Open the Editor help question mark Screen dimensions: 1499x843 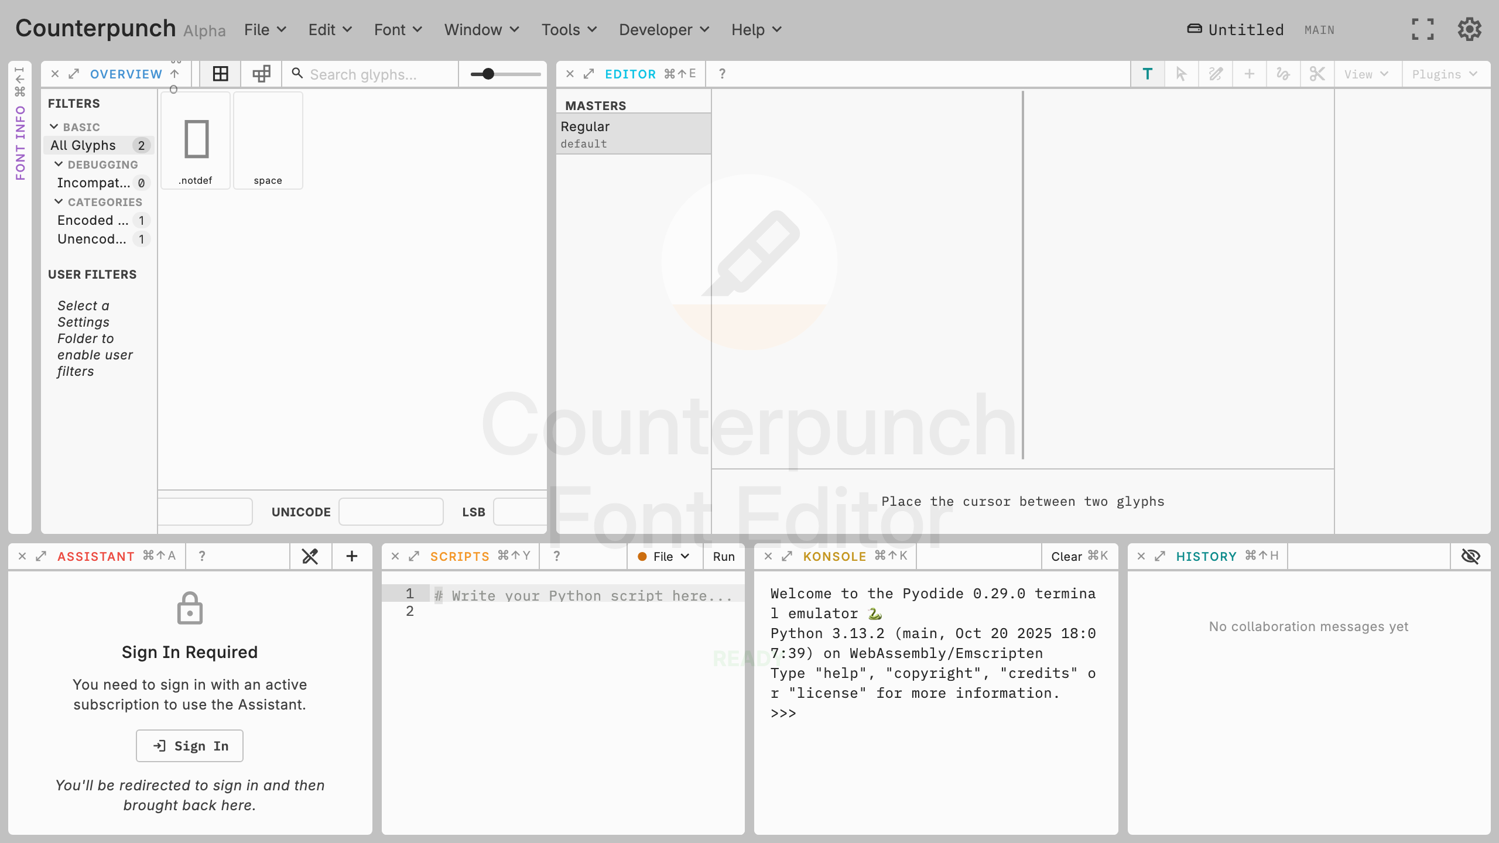click(722, 74)
